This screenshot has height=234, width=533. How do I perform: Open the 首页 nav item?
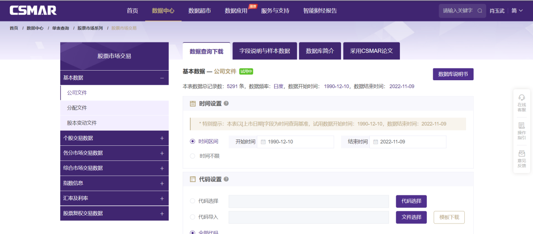coord(132,11)
